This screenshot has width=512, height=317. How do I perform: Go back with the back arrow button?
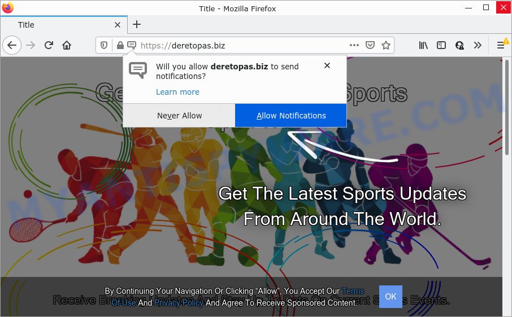(x=12, y=45)
